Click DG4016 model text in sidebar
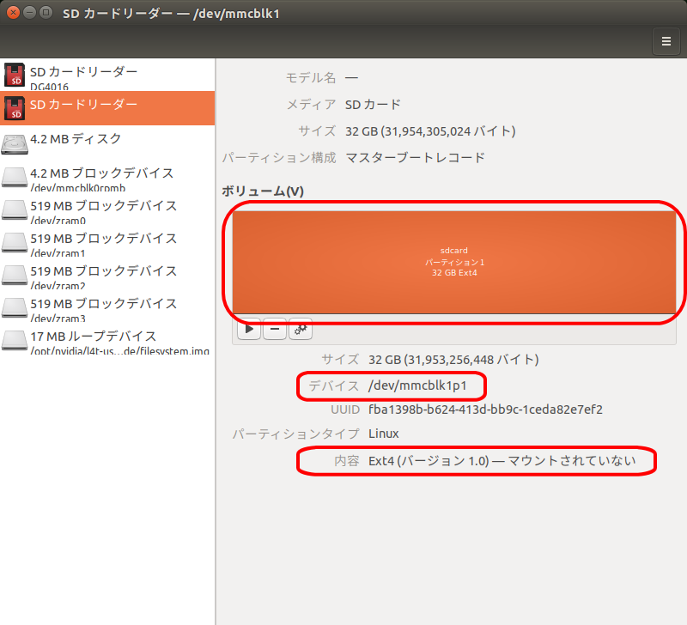The image size is (687, 625). [x=49, y=87]
